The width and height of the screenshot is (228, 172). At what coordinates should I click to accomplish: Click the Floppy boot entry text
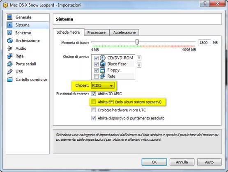tap(113, 70)
